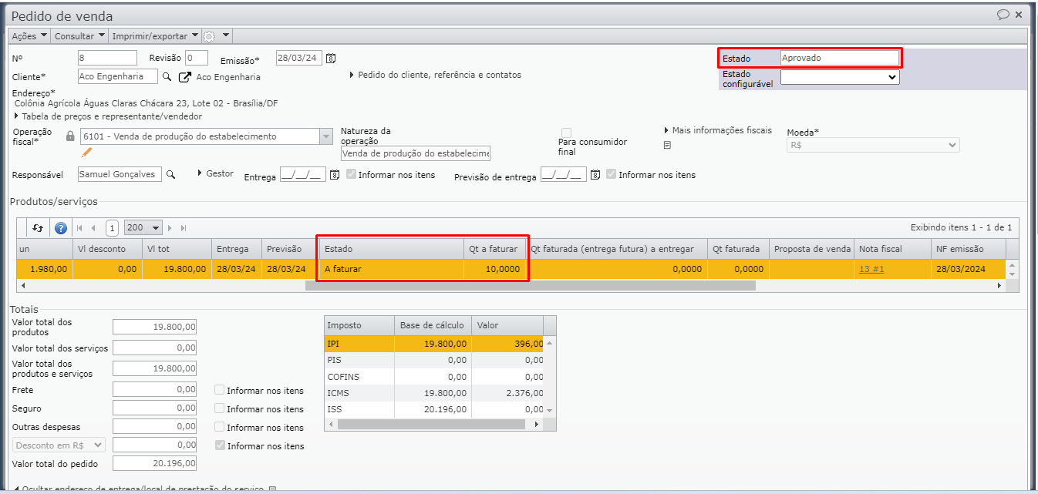The image size is (1038, 494).
Task: Click the Nº input field
Action: click(107, 58)
